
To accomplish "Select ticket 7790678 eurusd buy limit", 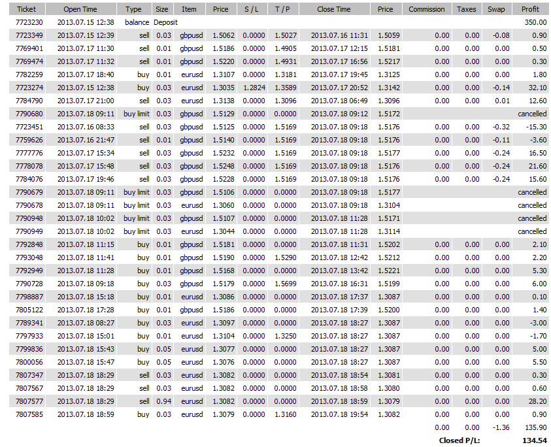I will pos(29,205).
